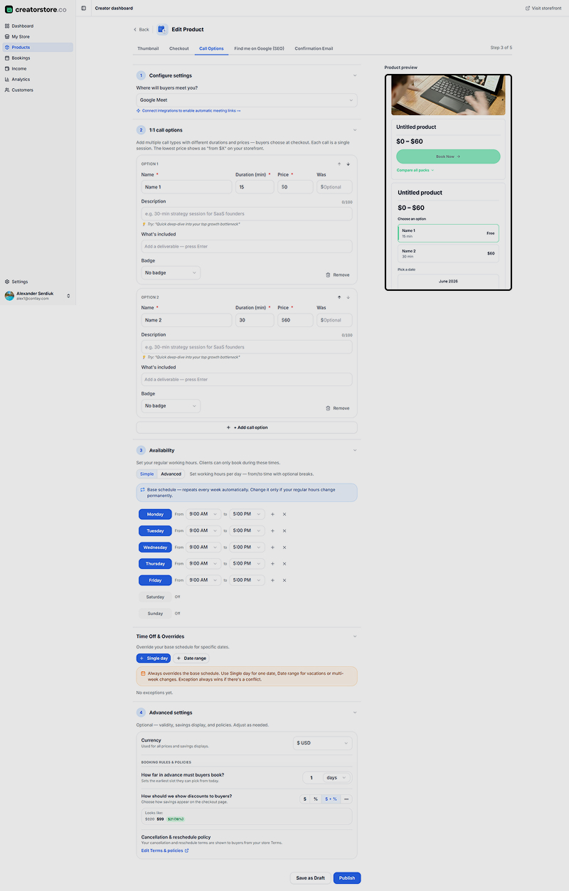The width and height of the screenshot is (569, 891).
Task: Open the $ USD currency dropdown
Action: click(323, 743)
